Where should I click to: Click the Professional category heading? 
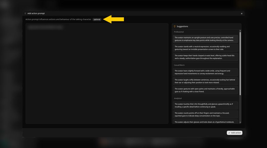pyautogui.click(x=179, y=32)
